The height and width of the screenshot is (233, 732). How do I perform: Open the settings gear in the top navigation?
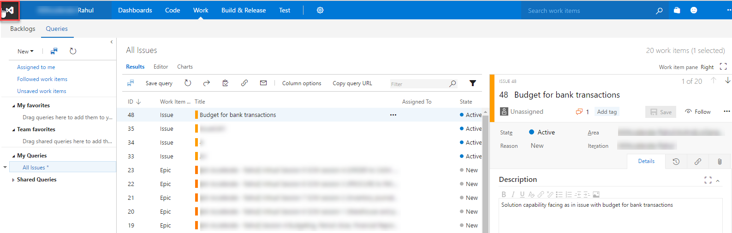pos(320,10)
